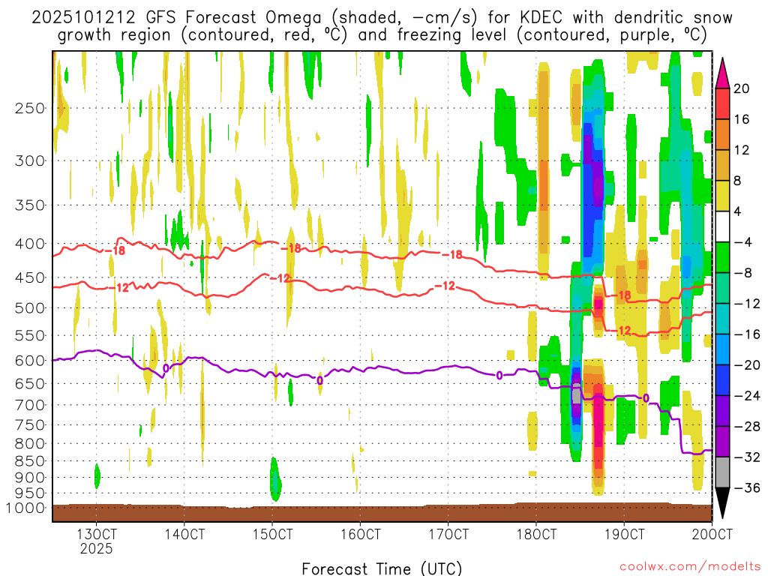The width and height of the screenshot is (768, 576).
Task: Click the 450 pressure level label
Action: 30,277
